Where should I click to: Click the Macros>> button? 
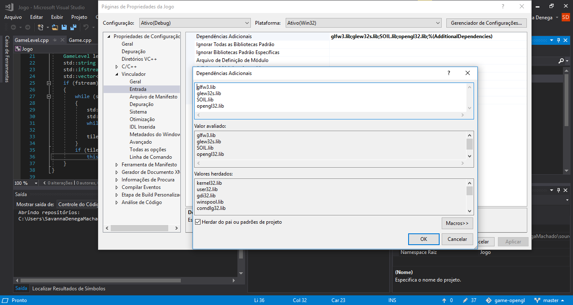(457, 223)
